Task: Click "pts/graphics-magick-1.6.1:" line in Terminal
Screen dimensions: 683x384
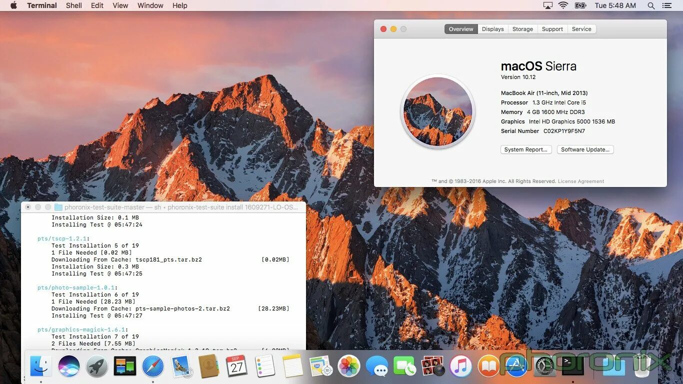Action: [x=83, y=329]
